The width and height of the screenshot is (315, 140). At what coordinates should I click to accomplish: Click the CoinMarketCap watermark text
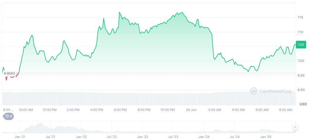point(275,91)
